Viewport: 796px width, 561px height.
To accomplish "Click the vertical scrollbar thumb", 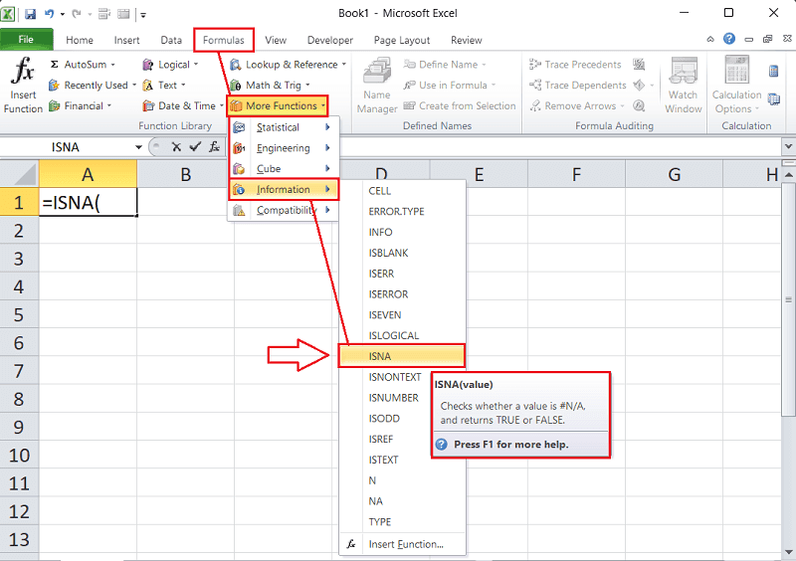I will point(788,300).
